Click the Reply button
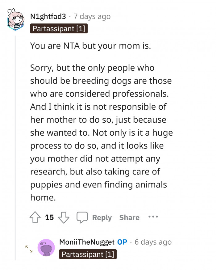This screenshot has height=270, width=216. pos(102,217)
